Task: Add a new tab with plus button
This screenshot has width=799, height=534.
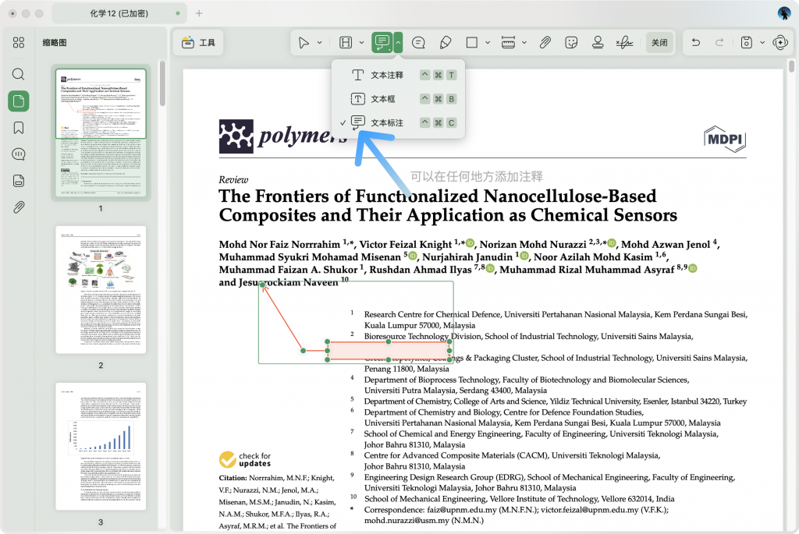Action: coord(199,14)
